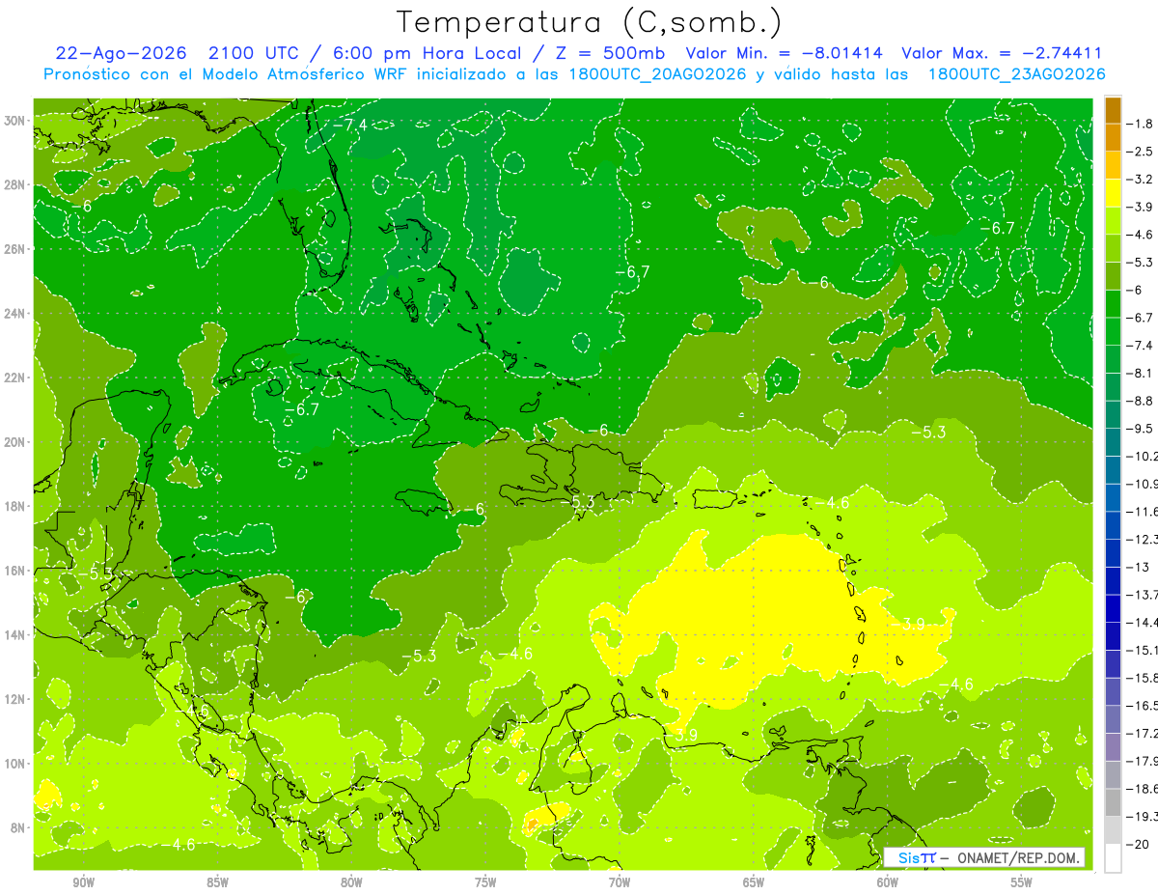Click the 'Valor Min. = -8.01414' readout
1158x895 pixels.
(x=786, y=53)
